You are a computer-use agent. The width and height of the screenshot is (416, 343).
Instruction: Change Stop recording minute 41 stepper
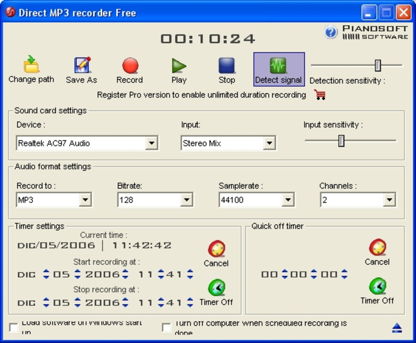(190, 302)
